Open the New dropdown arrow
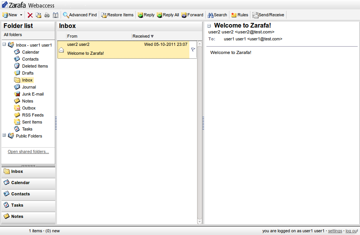 [21, 15]
